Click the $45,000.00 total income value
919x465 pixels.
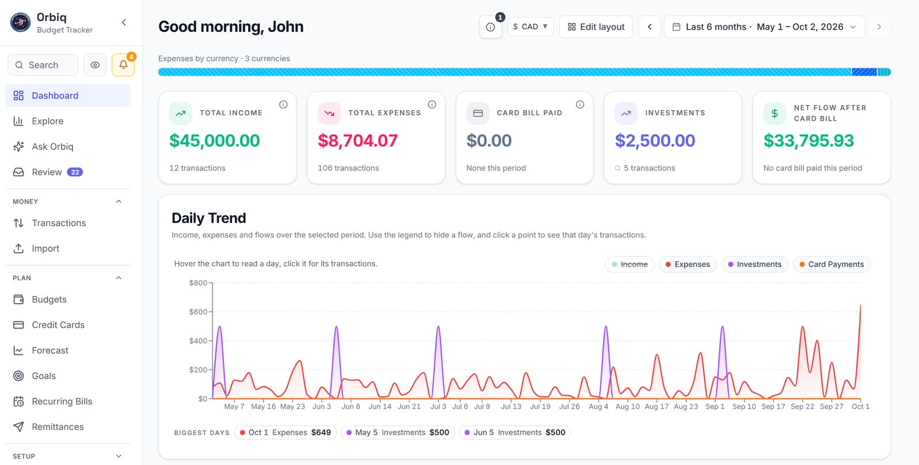coord(215,140)
